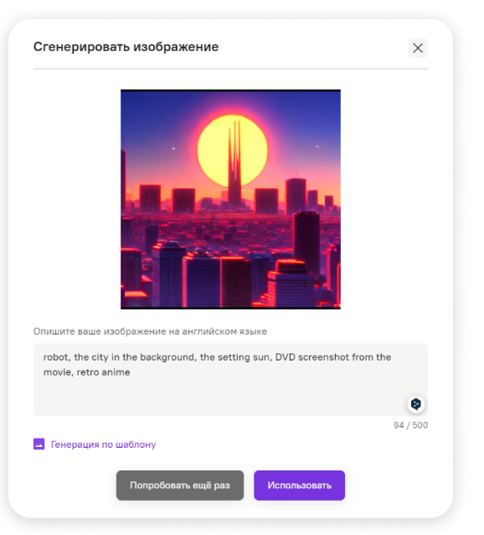Click the tall spire tower in the image
The image size is (484, 535).
point(234,164)
